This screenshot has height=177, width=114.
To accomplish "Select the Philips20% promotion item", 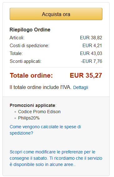I will pyautogui.click(x=29, y=118).
